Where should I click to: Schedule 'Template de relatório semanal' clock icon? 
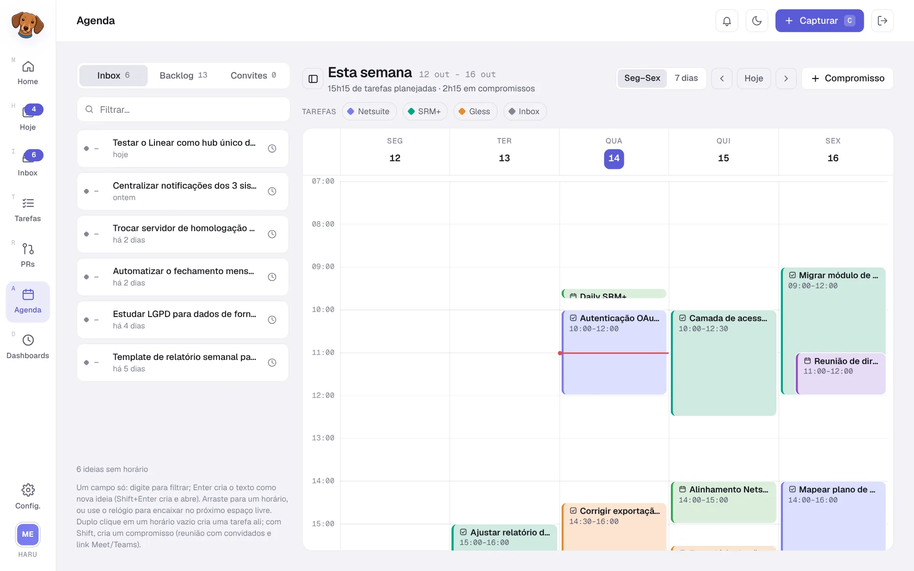click(272, 363)
